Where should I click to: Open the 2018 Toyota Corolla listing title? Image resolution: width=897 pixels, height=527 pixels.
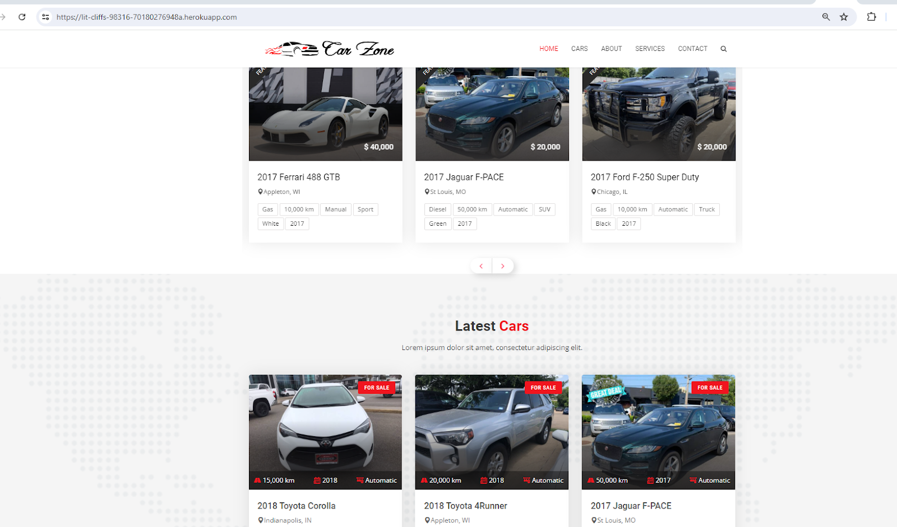coord(297,506)
